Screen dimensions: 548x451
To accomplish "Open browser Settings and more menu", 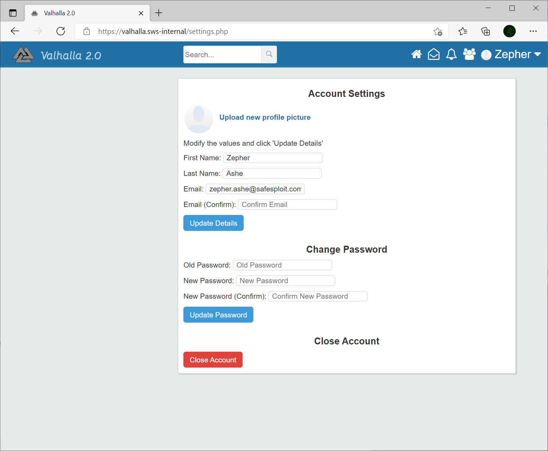I will pyautogui.click(x=533, y=31).
